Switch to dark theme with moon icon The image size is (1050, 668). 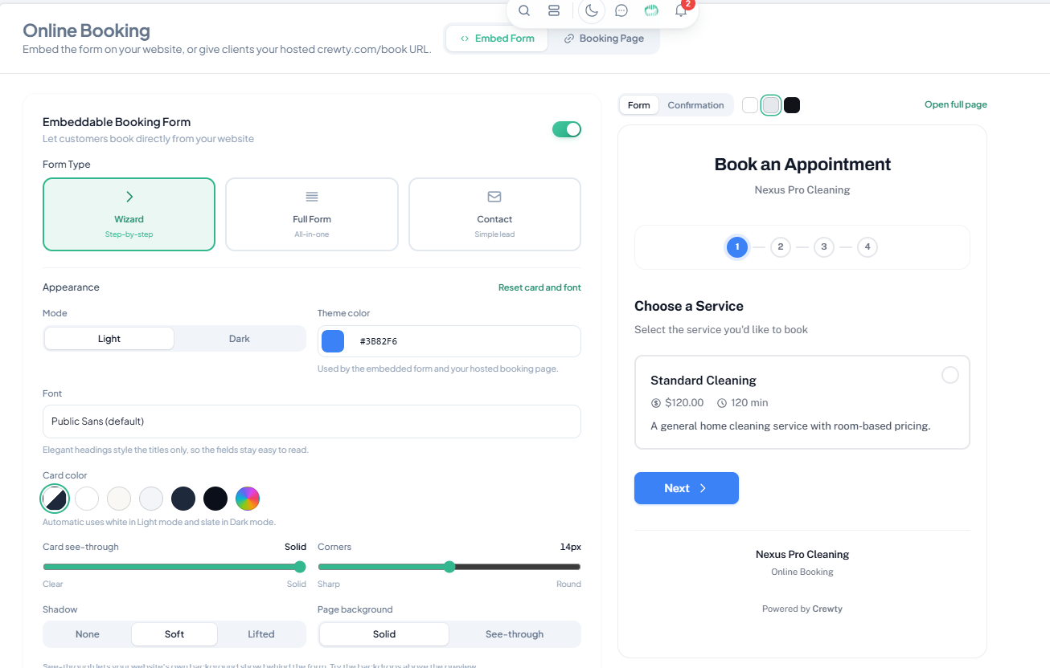[x=592, y=10]
